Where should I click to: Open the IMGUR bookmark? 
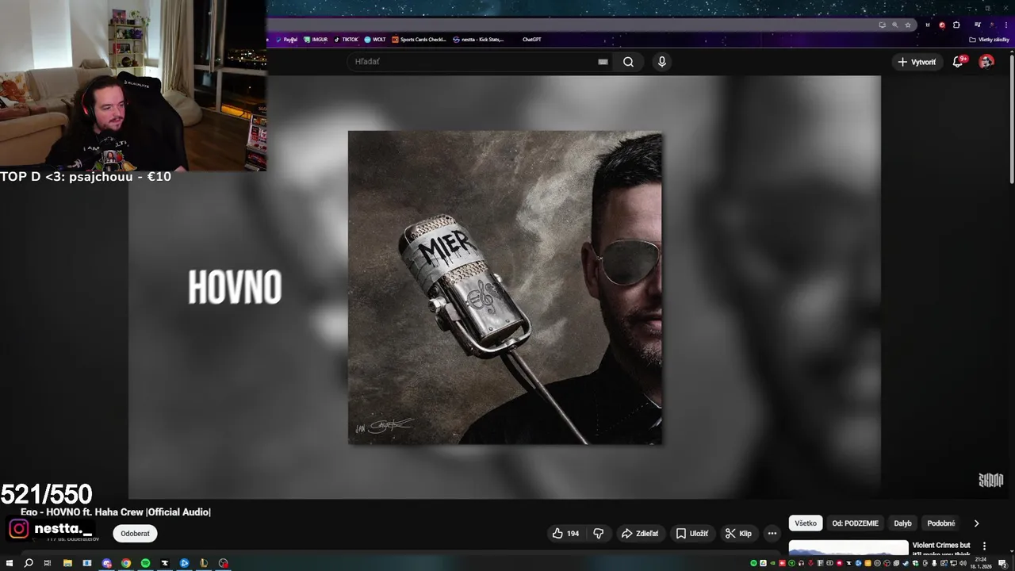coord(316,40)
